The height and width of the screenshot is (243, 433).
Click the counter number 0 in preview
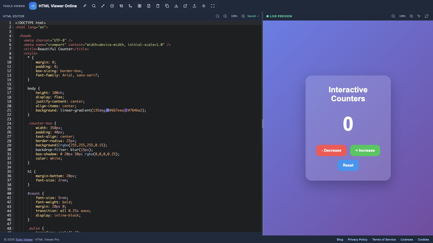pyautogui.click(x=348, y=124)
